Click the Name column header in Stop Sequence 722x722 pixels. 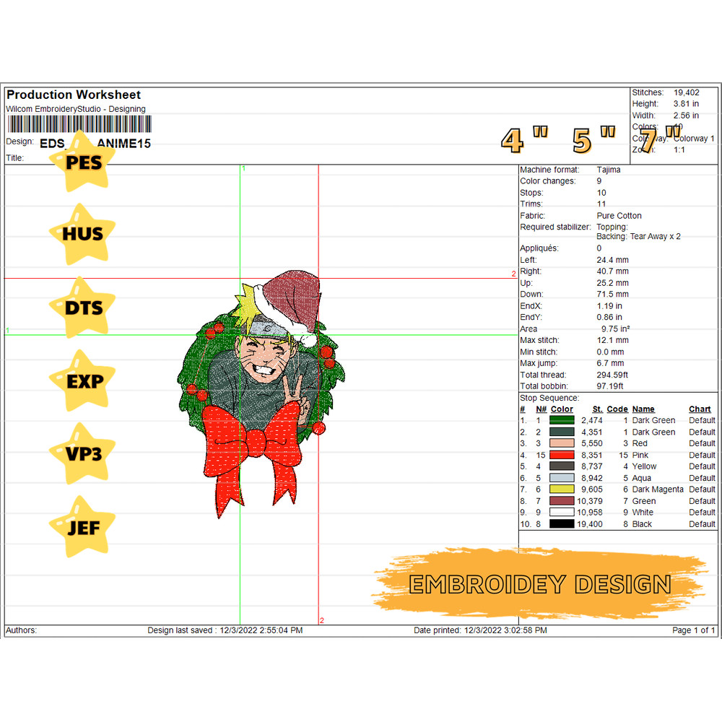click(643, 409)
